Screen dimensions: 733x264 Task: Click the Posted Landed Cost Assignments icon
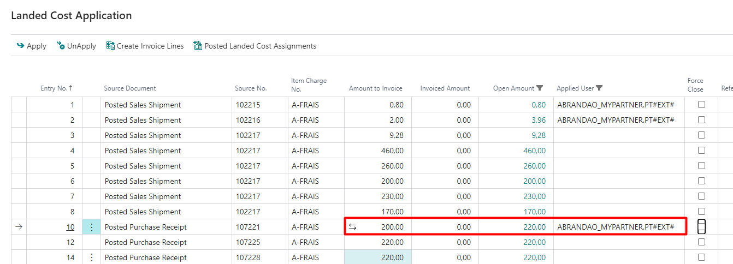tap(198, 46)
